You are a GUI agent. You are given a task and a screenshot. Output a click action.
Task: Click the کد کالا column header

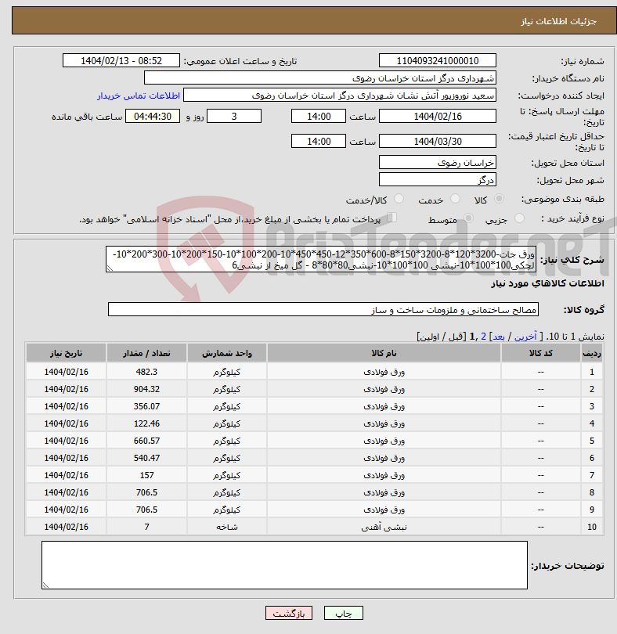(540, 353)
